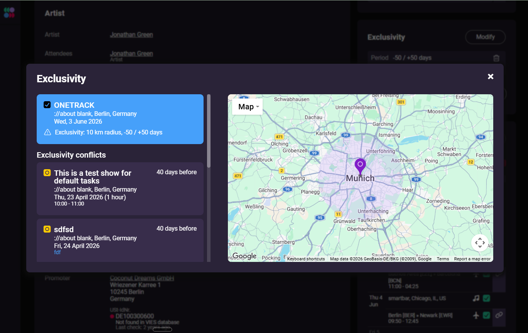
Task: Open the map camera controls button
Action: 480,243
